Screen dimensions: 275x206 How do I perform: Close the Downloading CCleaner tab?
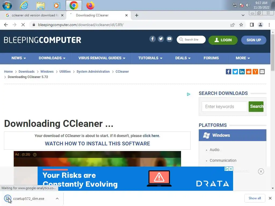[126, 15]
